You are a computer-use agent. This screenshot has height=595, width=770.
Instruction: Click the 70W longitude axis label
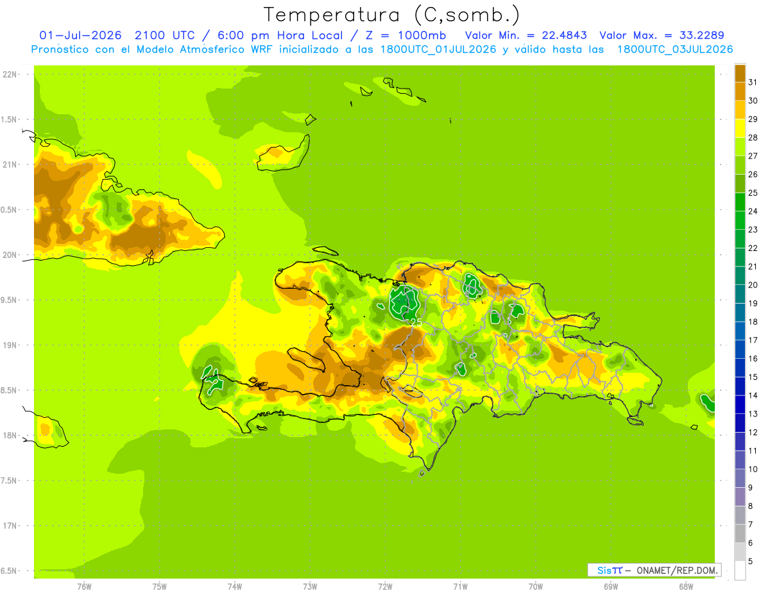point(535,586)
